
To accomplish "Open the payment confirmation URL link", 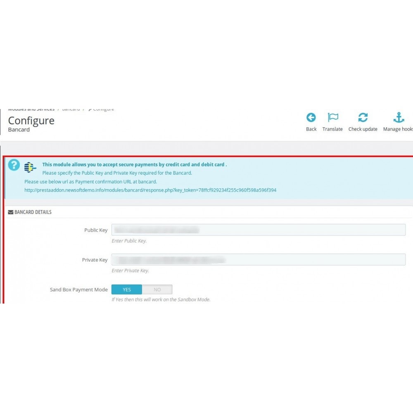I will (x=150, y=190).
